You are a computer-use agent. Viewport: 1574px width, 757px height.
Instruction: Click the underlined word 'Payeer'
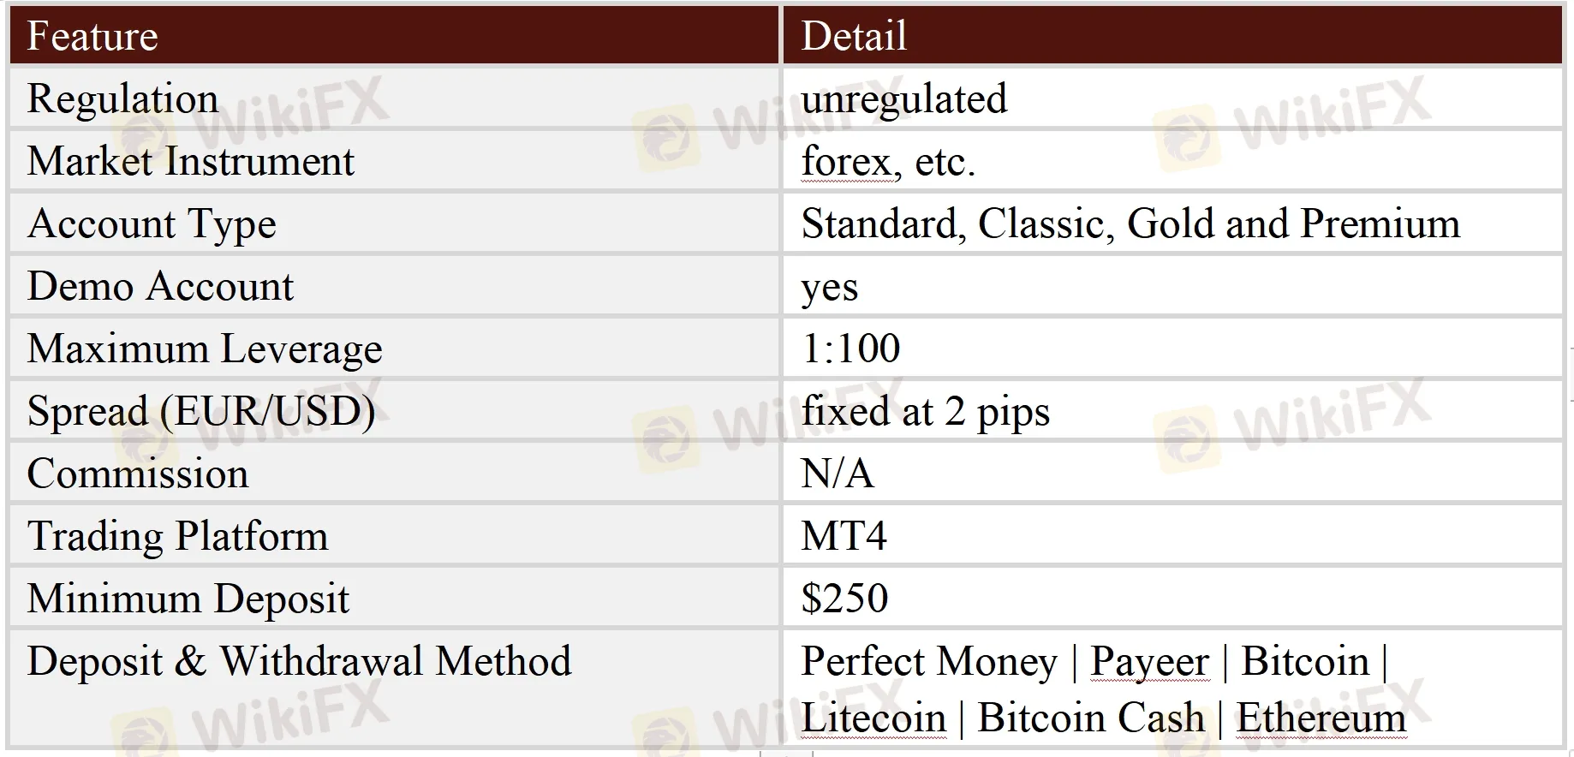click(1149, 661)
